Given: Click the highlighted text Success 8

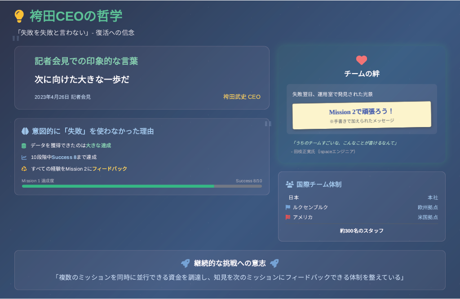Looking at the screenshot, I should [x=64, y=158].
